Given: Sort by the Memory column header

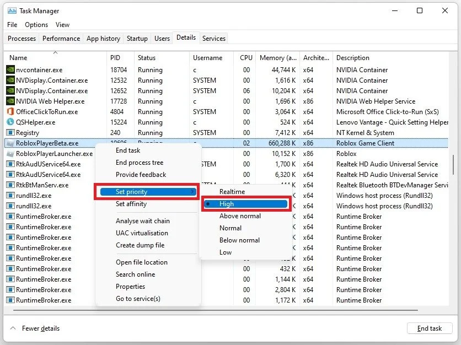Looking at the screenshot, I should click(x=277, y=58).
